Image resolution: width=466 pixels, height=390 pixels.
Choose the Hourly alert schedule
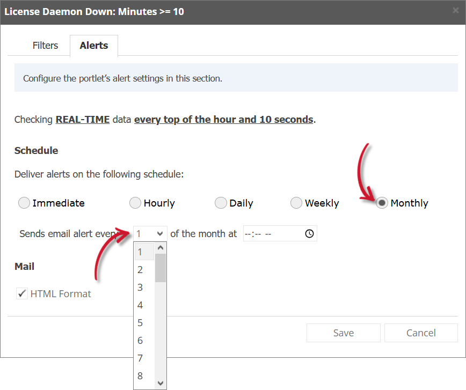[135, 203]
